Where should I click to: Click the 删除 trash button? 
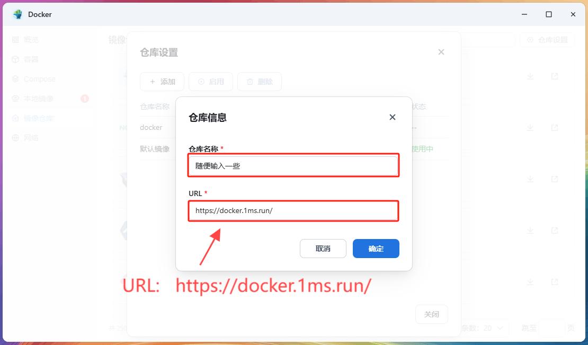tap(260, 82)
